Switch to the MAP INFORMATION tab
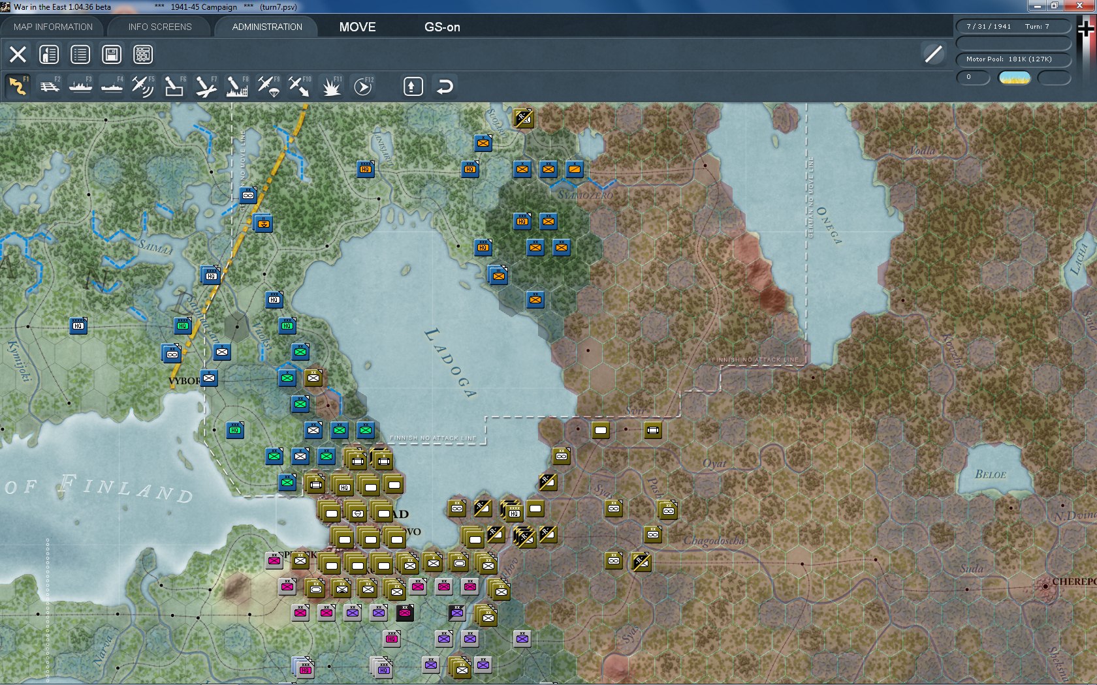Image resolution: width=1097 pixels, height=685 pixels. tap(53, 27)
